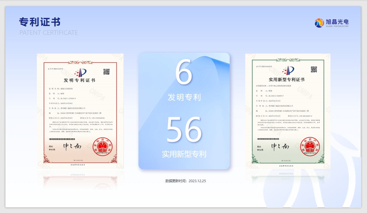Click the CNIPA emblem on the right certificate
This screenshot has width=367, height=213.
point(288,70)
